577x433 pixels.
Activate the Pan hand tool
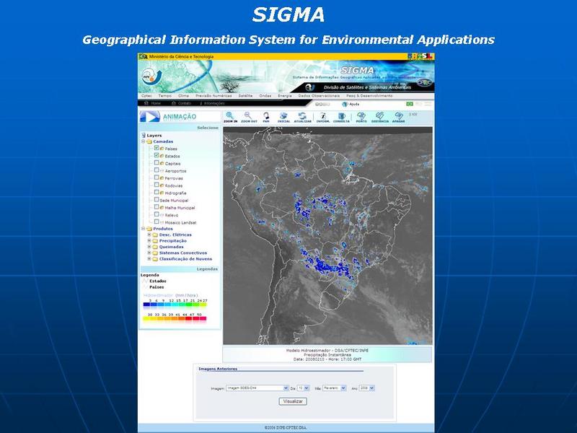tap(265, 118)
